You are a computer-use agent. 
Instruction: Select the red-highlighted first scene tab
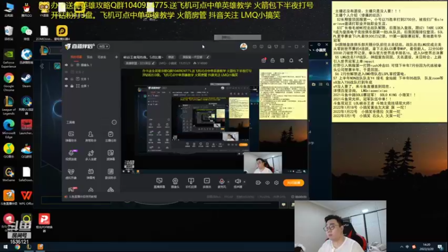pos(76,57)
